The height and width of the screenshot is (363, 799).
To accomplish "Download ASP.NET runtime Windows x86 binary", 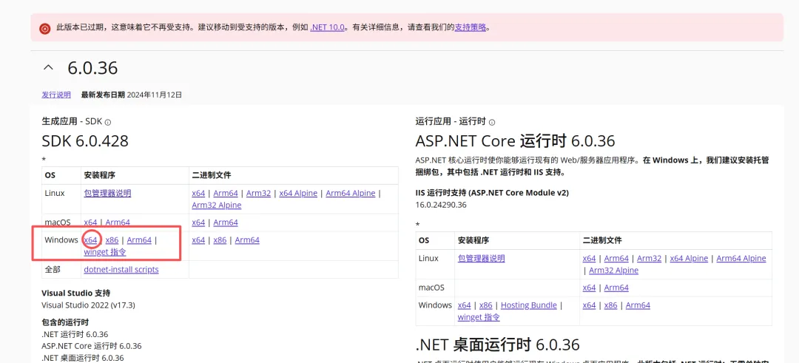I will point(611,305).
